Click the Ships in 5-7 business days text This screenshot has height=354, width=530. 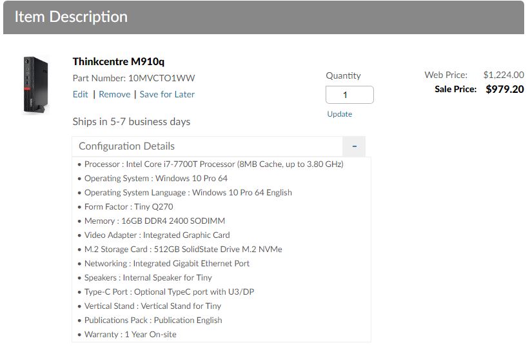point(132,122)
